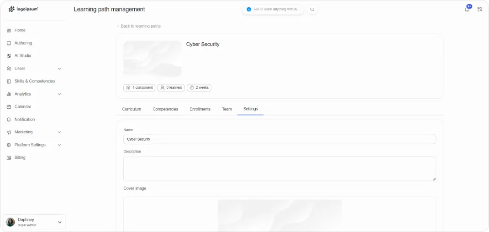Click the Ask or learn anything AI field
The image size is (489, 232).
(273, 9)
